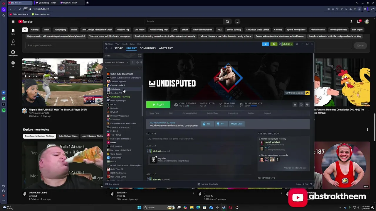Open YouTube notifications bell
376x211 pixels.
click(x=359, y=22)
